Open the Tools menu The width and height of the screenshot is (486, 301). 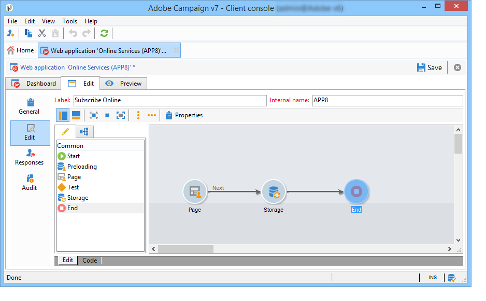pos(70,21)
